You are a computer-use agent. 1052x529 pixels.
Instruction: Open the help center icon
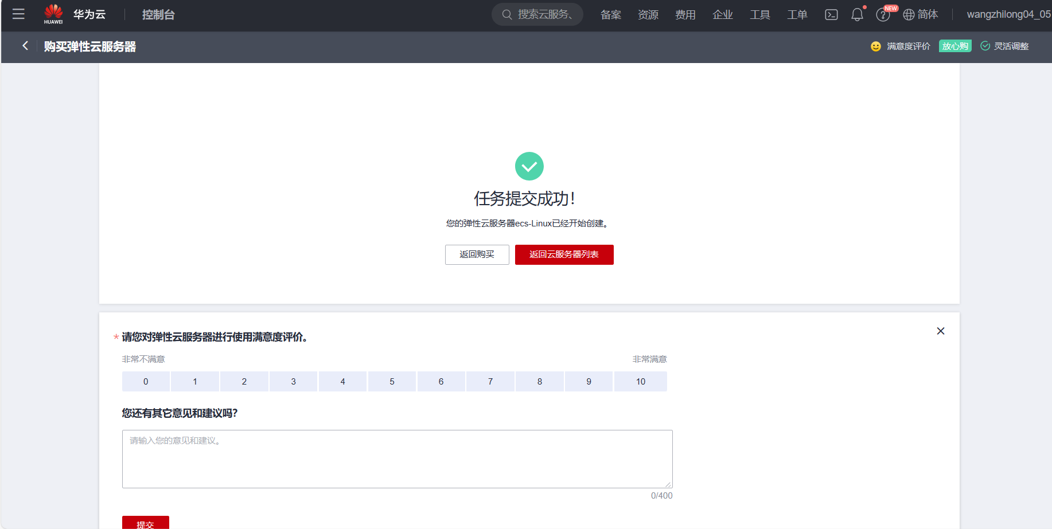tap(883, 14)
